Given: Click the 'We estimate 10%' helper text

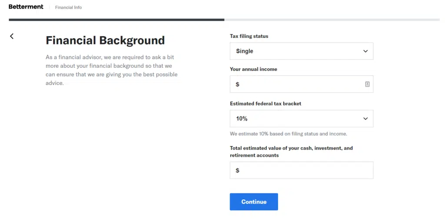Looking at the screenshot, I should click(x=288, y=134).
